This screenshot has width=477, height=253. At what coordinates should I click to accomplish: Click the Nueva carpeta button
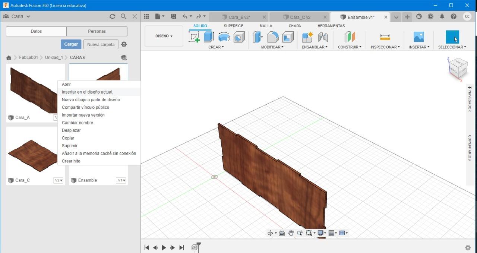click(101, 44)
